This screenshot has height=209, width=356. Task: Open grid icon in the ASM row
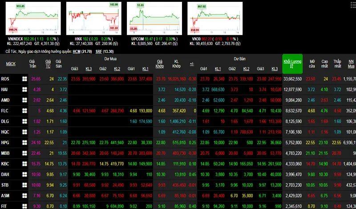point(24,196)
